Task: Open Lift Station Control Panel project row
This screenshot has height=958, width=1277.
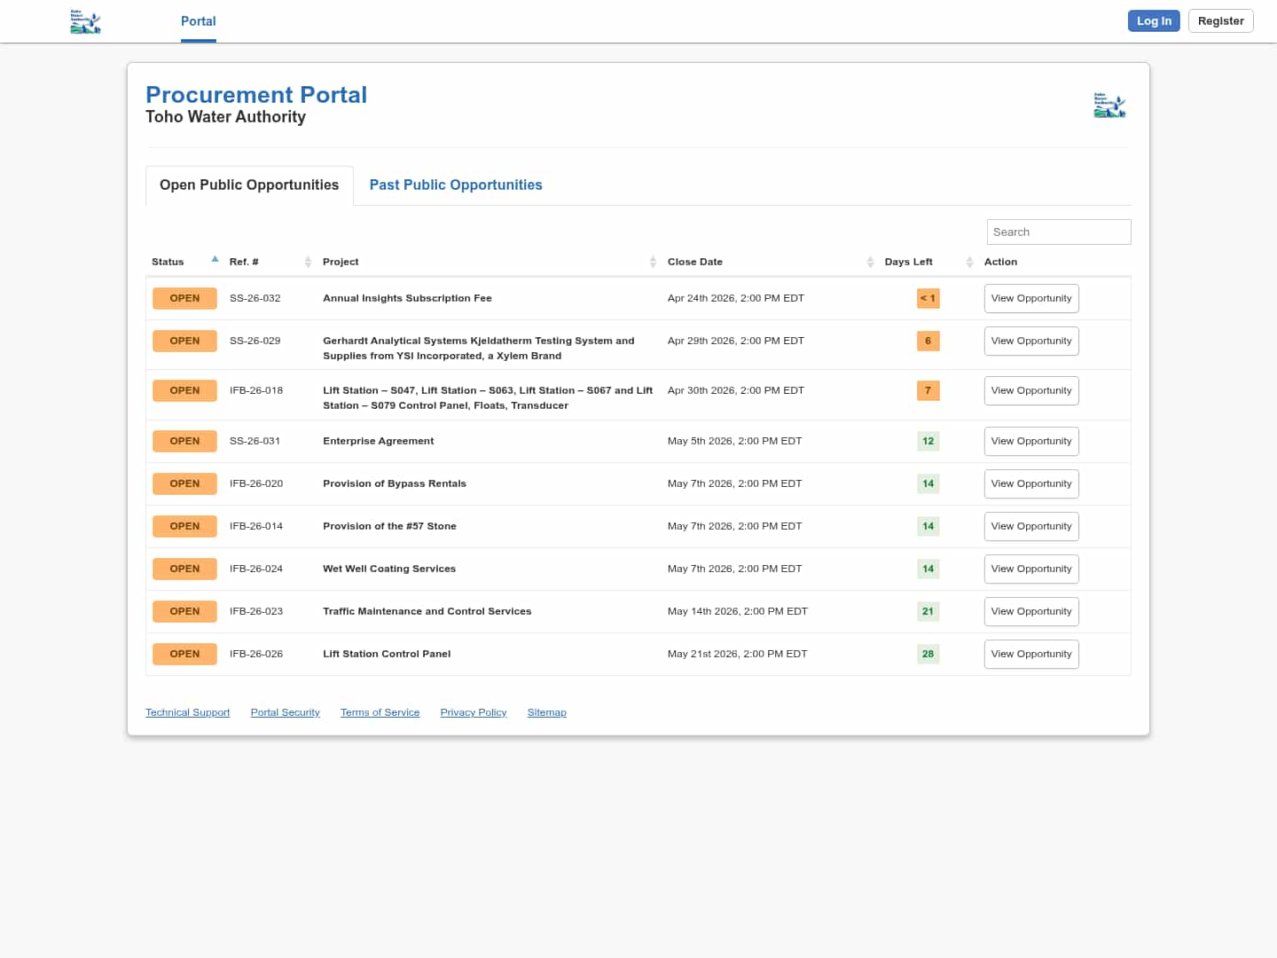Action: (387, 654)
